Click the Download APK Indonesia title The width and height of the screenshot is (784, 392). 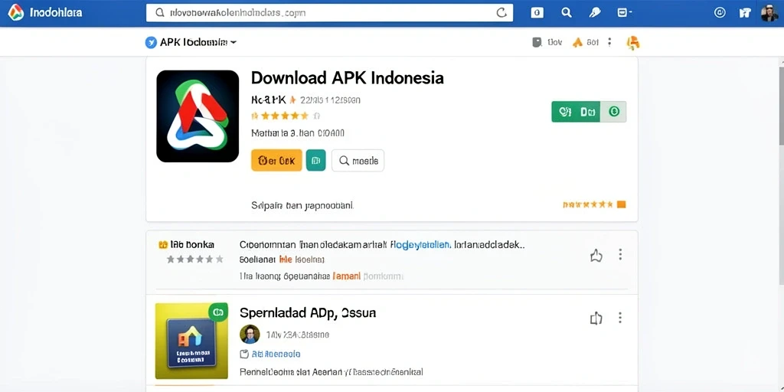coord(347,78)
